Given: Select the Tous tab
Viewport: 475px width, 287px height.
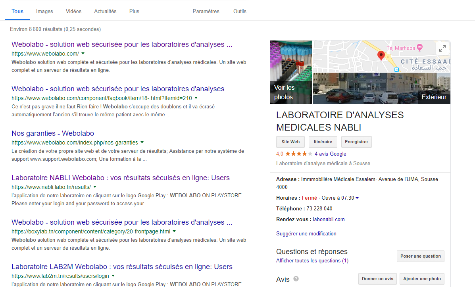Looking at the screenshot, I should click(17, 11).
